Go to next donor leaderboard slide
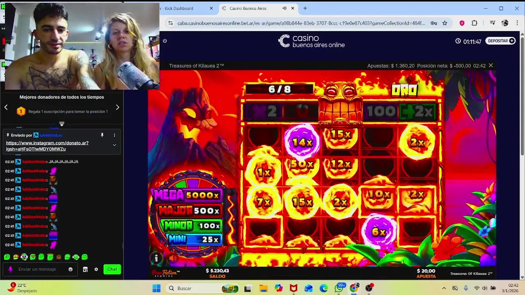The image size is (525, 295). click(x=117, y=107)
